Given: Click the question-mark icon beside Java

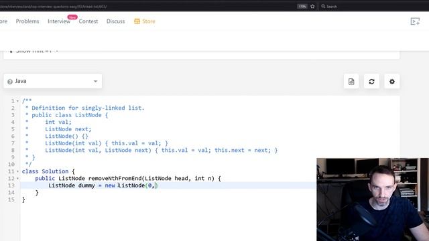Looking at the screenshot, I should tap(10, 82).
